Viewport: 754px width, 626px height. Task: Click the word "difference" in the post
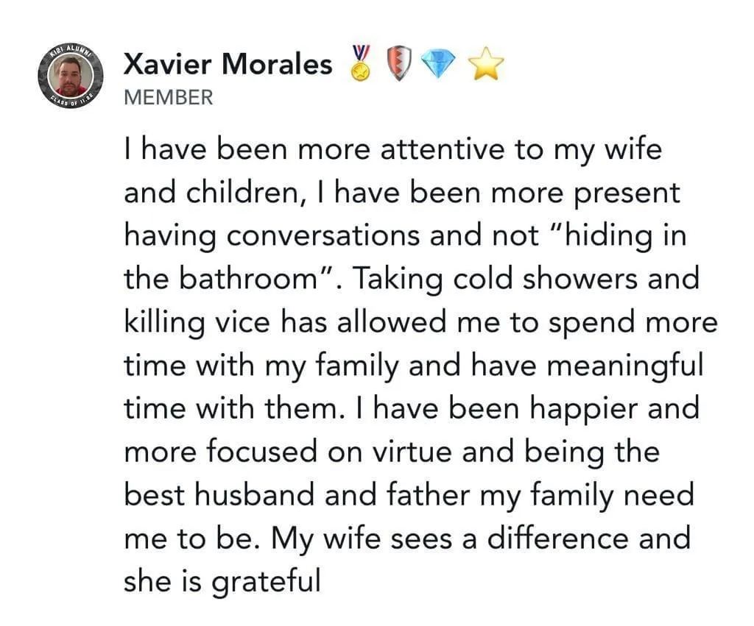coord(558,538)
